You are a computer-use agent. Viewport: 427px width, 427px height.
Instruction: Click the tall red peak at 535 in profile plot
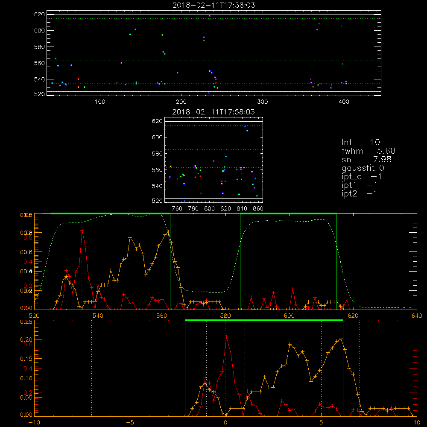(82, 231)
